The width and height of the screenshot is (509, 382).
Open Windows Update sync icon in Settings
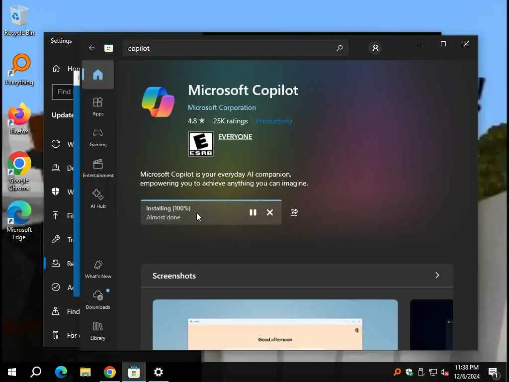(56, 144)
